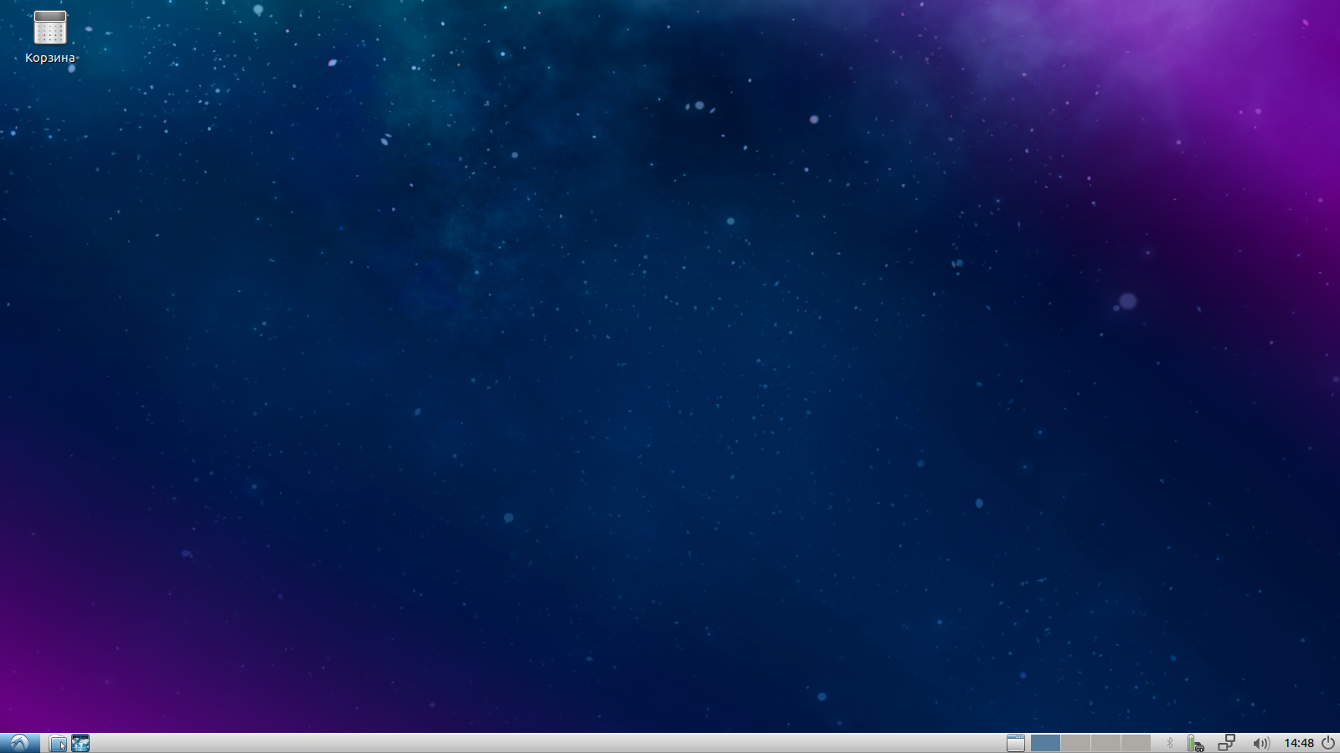Click the 14:48 clock display
This screenshot has width=1340, height=753.
tap(1299, 743)
